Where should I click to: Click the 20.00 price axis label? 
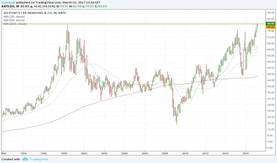[x=271, y=117]
